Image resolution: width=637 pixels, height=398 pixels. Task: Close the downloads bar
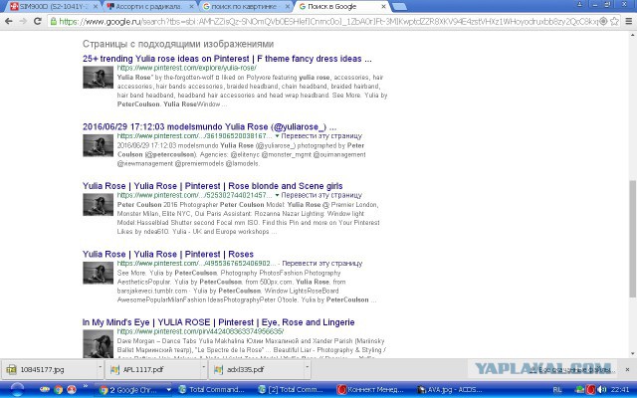pyautogui.click(x=627, y=369)
